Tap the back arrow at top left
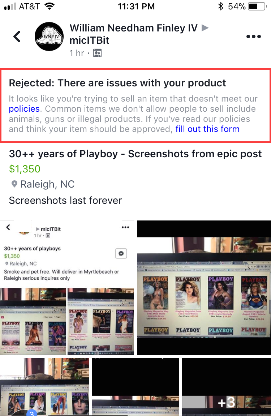The height and width of the screenshot is (416, 271). coord(17,37)
